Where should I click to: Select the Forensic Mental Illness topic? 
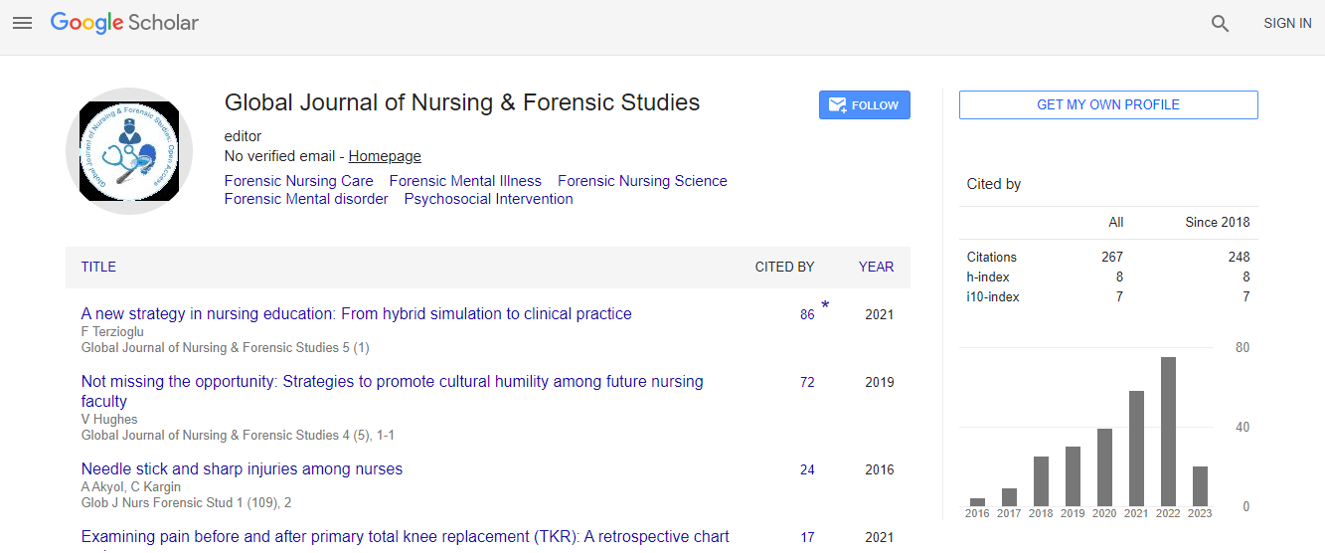tap(465, 181)
